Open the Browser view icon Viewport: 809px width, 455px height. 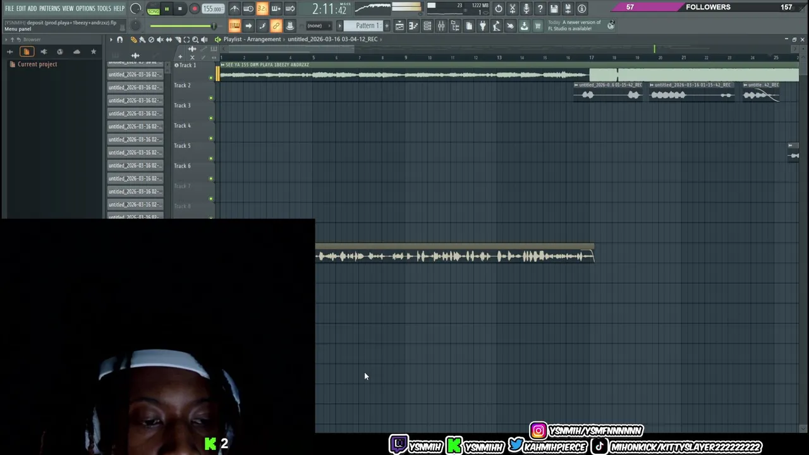455,26
